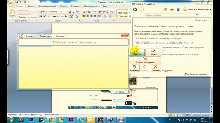This screenshot has width=220, height=123.
Task: Click the Вставить button in math panel
Action: tap(120, 92)
